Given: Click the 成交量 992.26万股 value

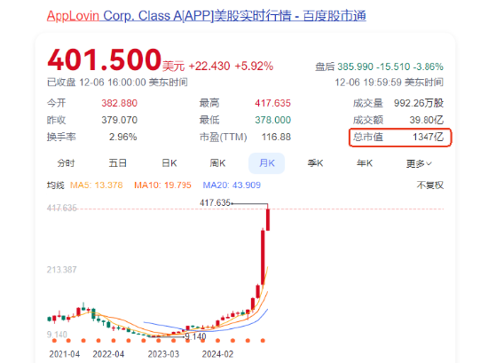Looking at the screenshot, I should tap(419, 103).
